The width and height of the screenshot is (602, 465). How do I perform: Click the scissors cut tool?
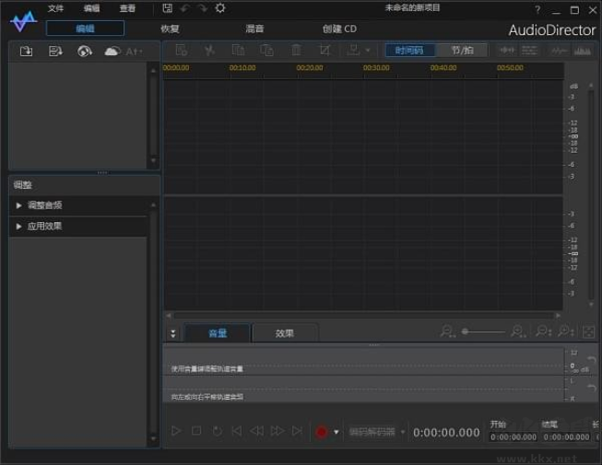[x=209, y=51]
